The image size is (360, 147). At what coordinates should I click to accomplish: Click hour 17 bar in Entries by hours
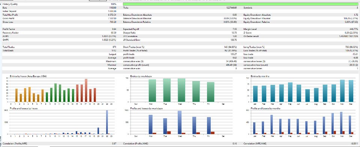point(86,91)
